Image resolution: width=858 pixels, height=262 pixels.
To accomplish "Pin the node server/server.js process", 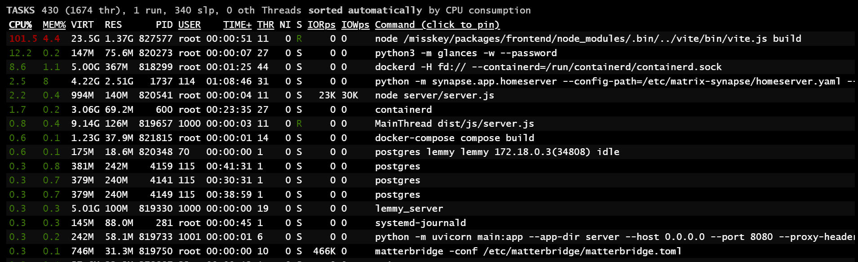I will [434, 95].
